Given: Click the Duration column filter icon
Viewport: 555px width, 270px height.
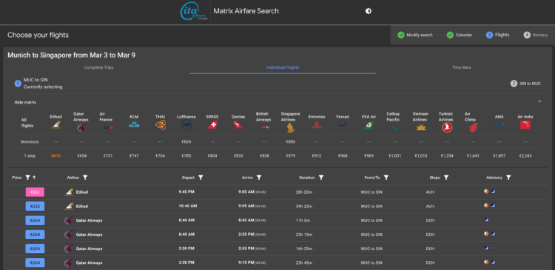Looking at the screenshot, I should pyautogui.click(x=321, y=178).
